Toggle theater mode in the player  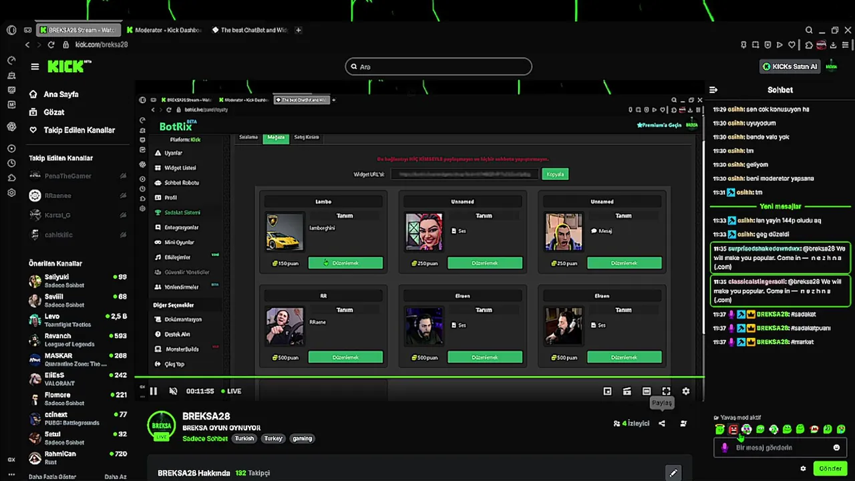[x=647, y=391]
